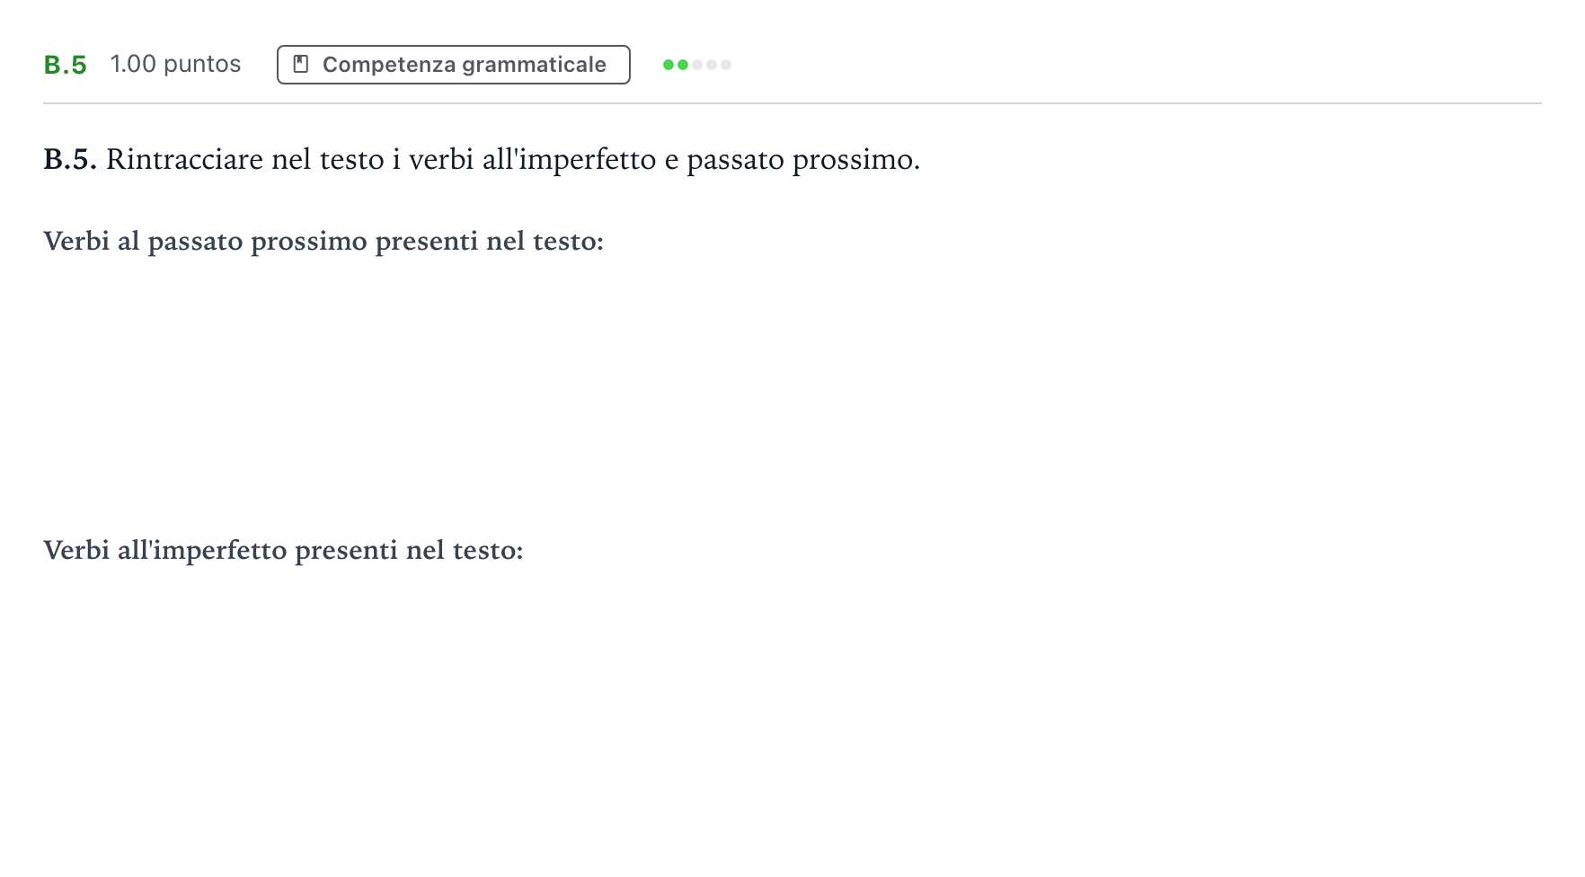Click the last gray difficulty dot
Image resolution: width=1585 pixels, height=877 pixels.
(x=726, y=65)
